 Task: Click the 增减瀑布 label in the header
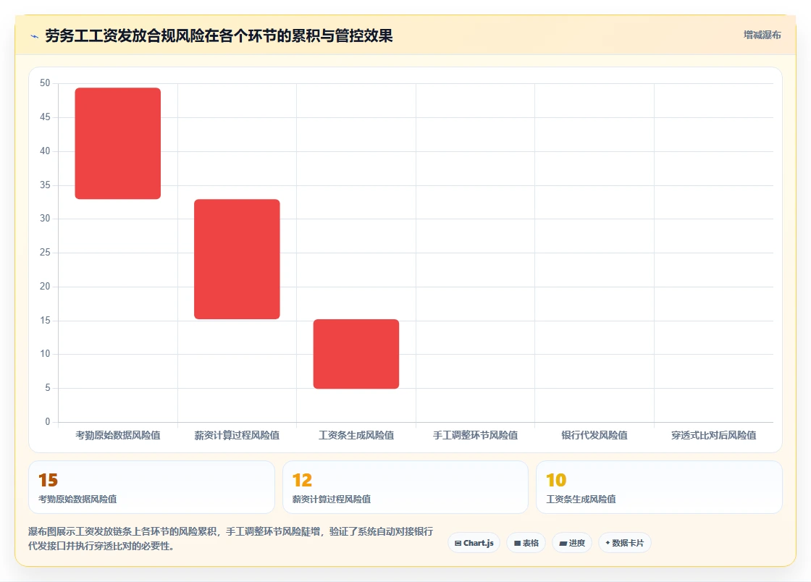point(762,35)
